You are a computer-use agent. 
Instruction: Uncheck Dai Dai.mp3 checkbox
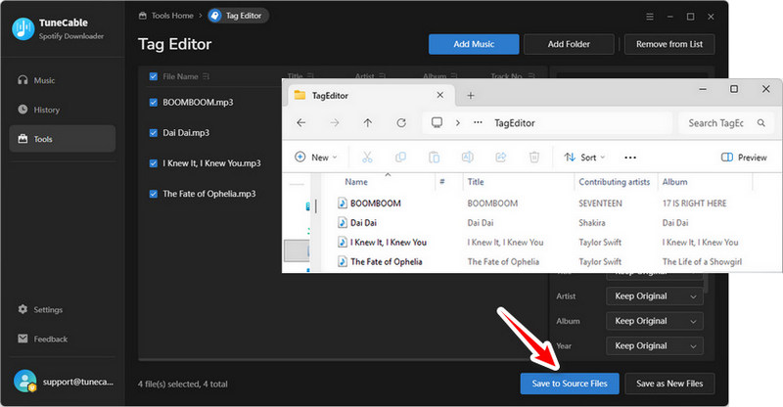click(154, 132)
